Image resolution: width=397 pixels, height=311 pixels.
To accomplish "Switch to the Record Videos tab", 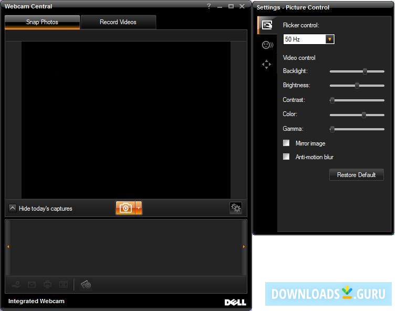I will [118, 22].
